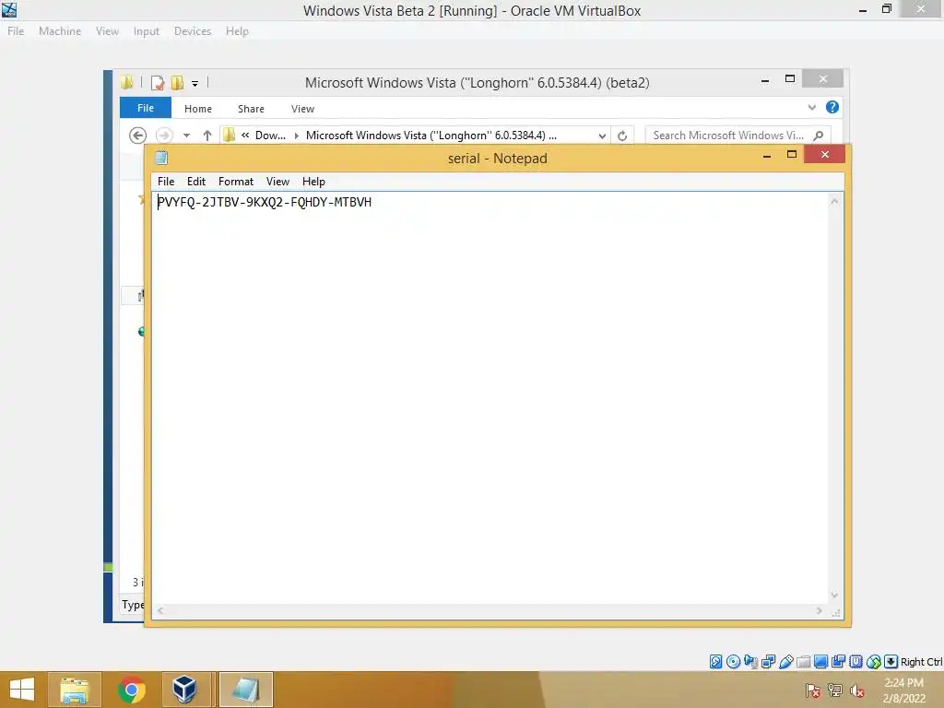Image resolution: width=944 pixels, height=708 pixels.
Task: Click the serial key text line in Notepad
Action: tap(265, 202)
